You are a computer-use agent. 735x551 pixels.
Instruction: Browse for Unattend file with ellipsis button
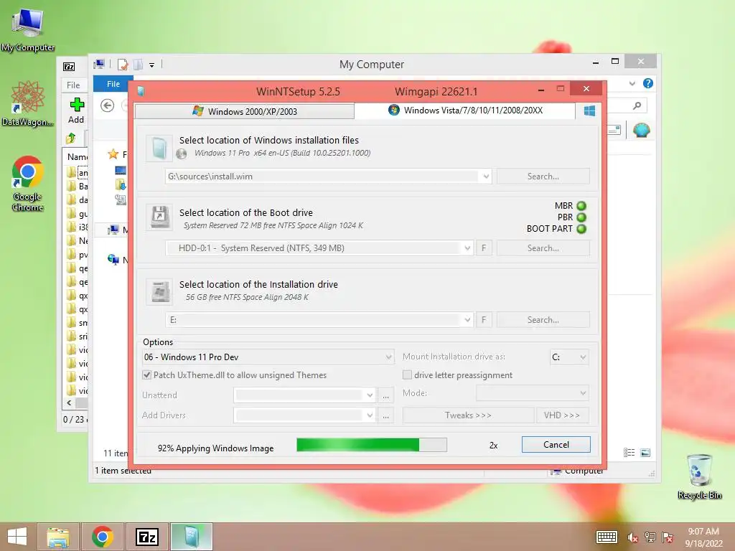click(x=385, y=395)
